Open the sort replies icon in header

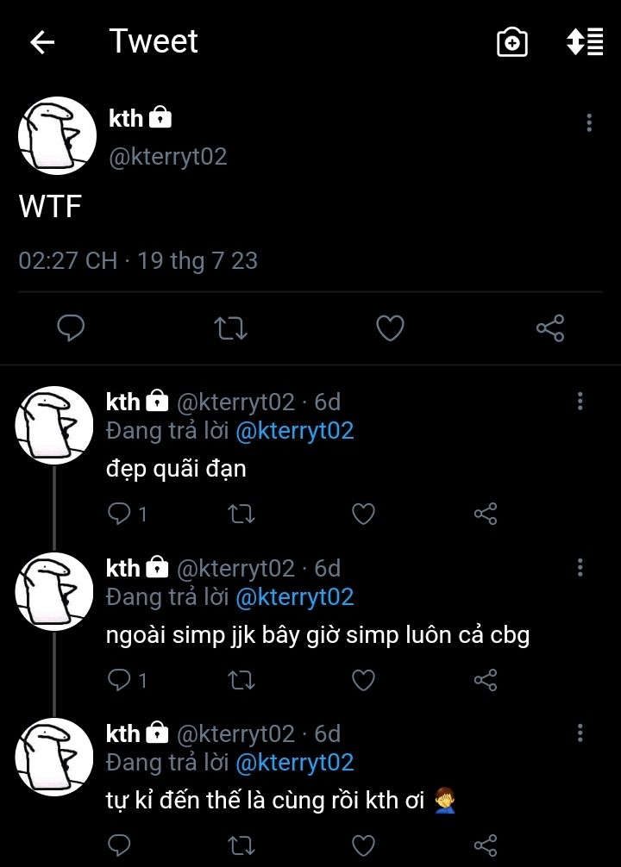point(584,42)
